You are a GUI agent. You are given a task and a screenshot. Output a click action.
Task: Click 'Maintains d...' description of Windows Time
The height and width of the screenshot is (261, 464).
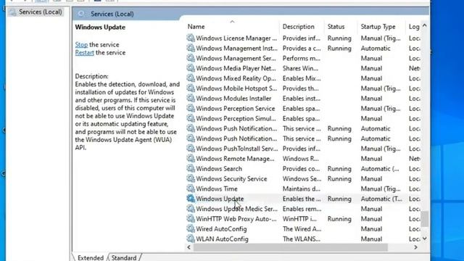coord(301,188)
